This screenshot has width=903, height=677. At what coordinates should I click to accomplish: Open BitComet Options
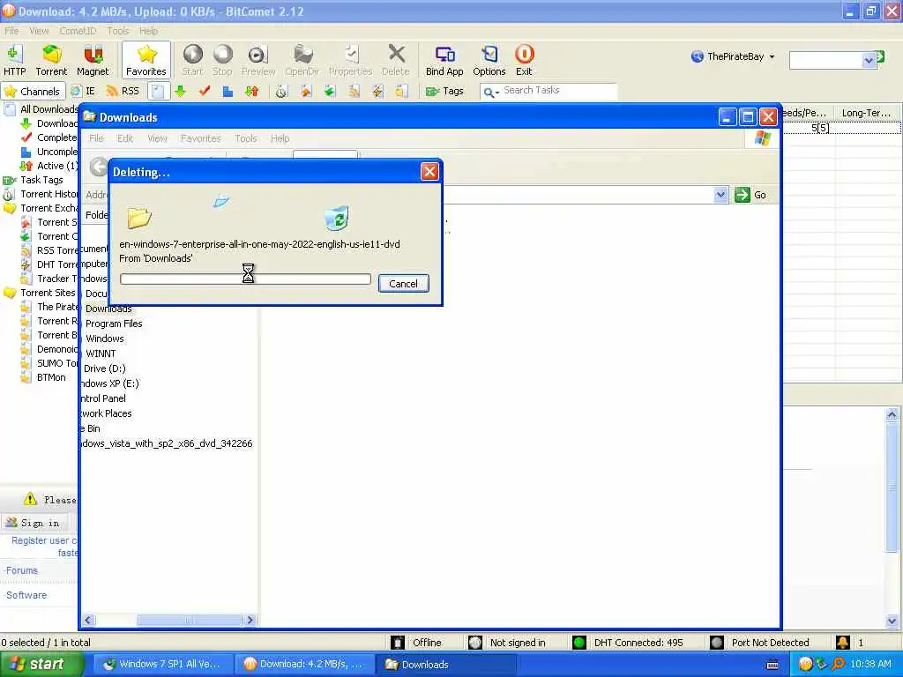tap(489, 60)
